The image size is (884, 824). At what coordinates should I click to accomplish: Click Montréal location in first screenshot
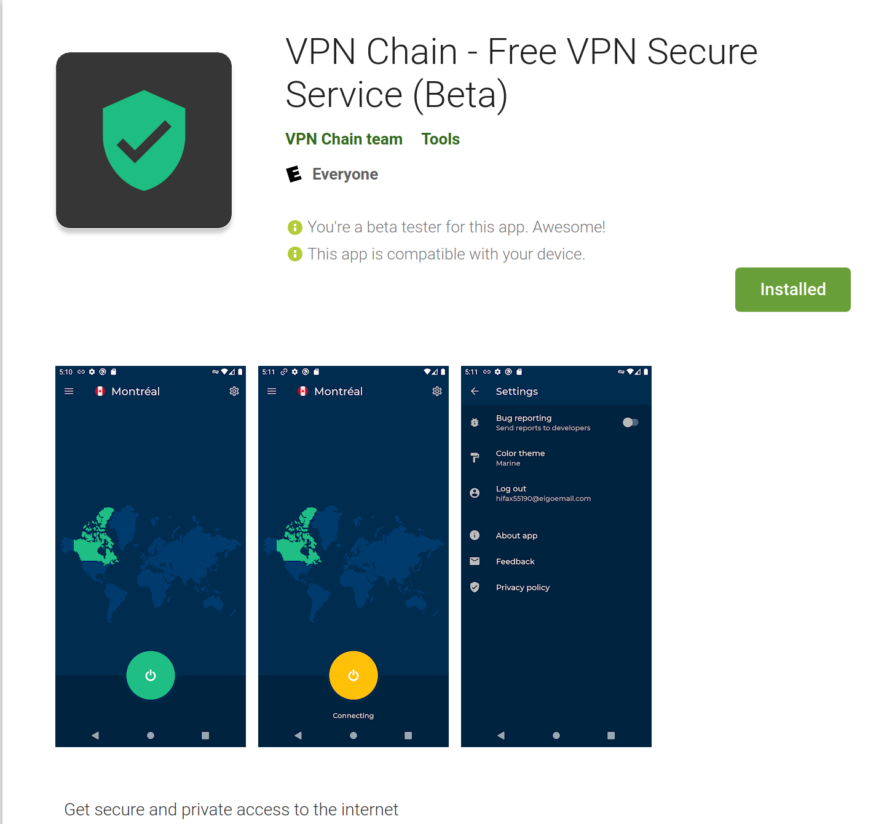click(x=135, y=391)
